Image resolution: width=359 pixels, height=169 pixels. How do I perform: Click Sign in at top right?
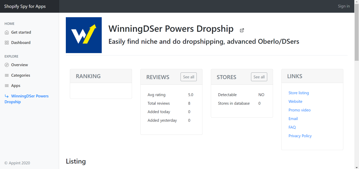coord(344,6)
